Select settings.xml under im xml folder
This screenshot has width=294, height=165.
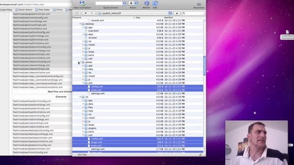138,149
